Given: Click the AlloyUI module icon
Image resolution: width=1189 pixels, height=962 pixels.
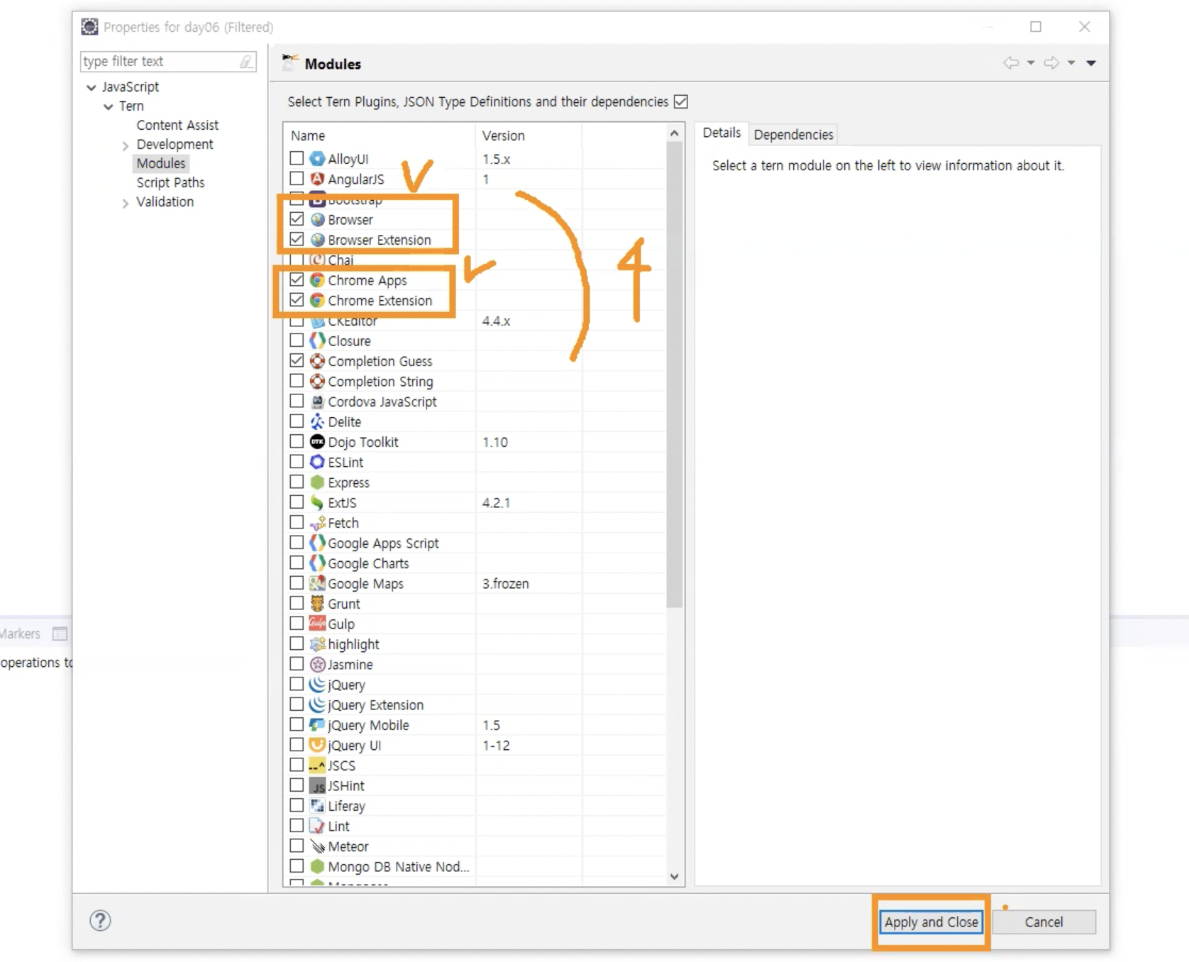Looking at the screenshot, I should tap(317, 159).
